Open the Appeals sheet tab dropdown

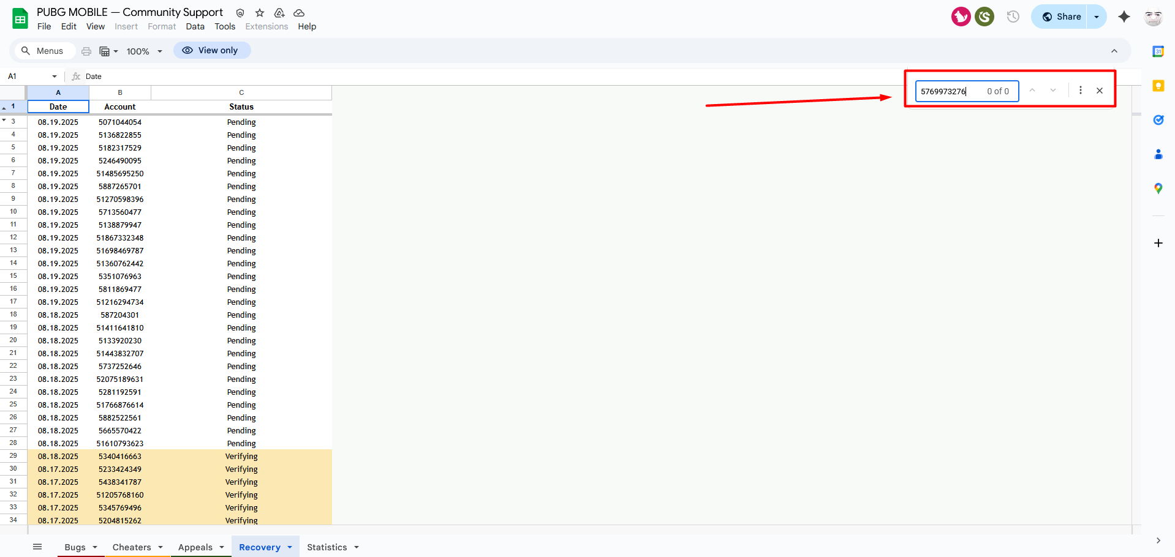pyautogui.click(x=222, y=547)
